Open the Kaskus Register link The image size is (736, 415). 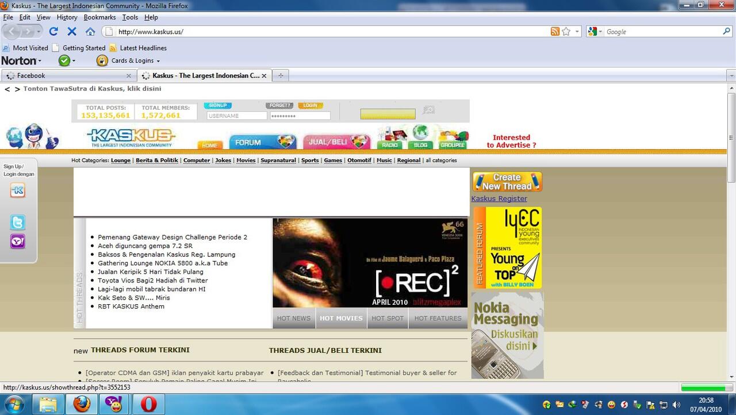(499, 199)
